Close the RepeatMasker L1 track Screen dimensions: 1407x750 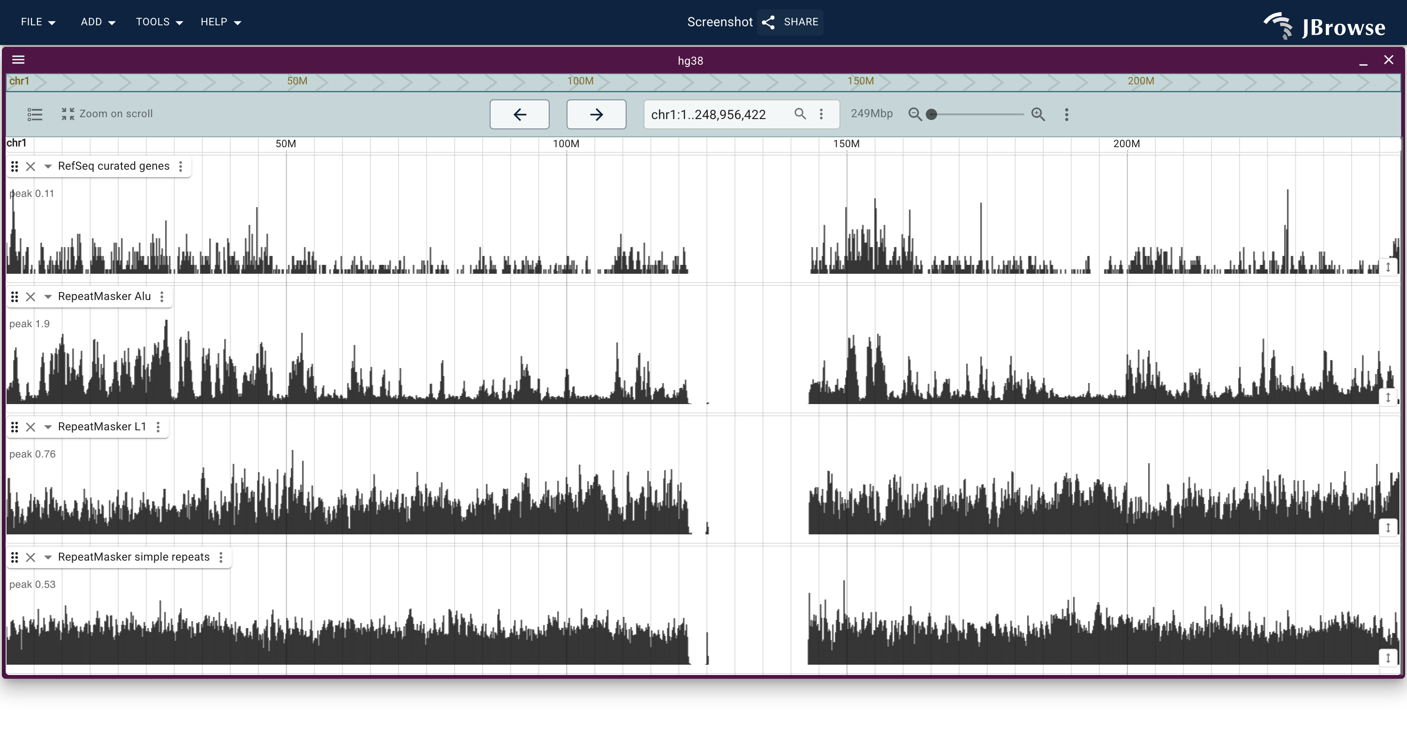(x=30, y=427)
